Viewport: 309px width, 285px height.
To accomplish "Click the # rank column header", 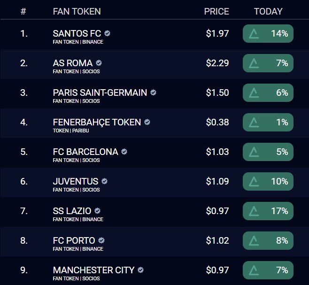I will tap(23, 11).
